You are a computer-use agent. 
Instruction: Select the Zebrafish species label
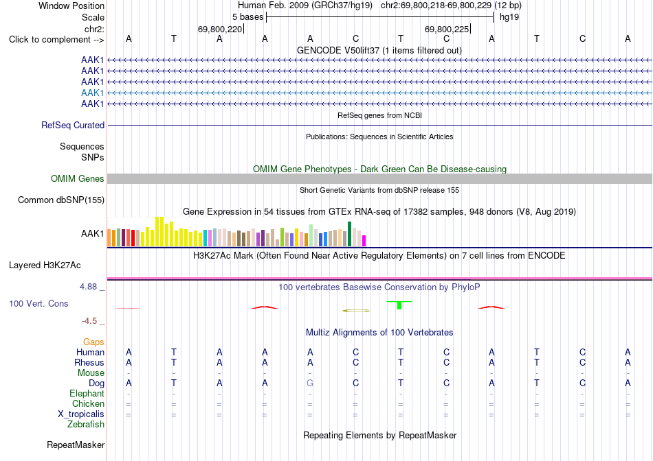(x=86, y=425)
